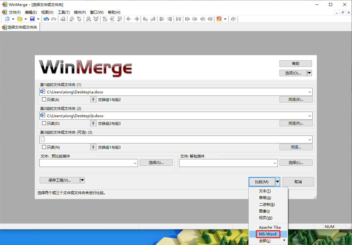Click the Copy Left and Advance icon

point(153,19)
